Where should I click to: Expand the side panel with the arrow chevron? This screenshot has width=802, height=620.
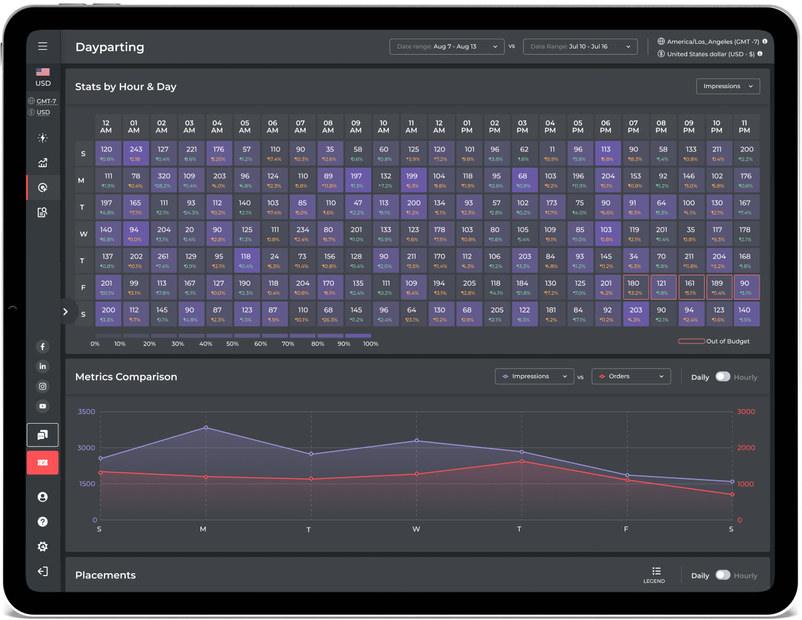click(x=66, y=312)
